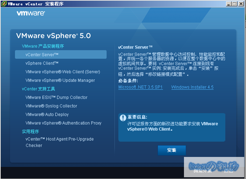
Task: Choose VMware Syslog Collector
Action: [x=51, y=106]
